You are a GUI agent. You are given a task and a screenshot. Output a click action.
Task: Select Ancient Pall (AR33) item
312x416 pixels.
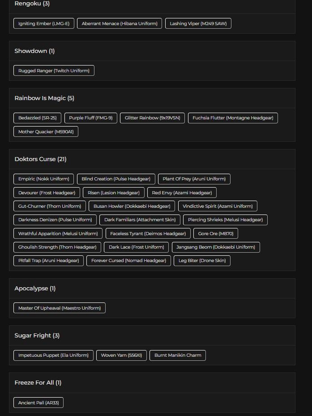(x=38, y=403)
